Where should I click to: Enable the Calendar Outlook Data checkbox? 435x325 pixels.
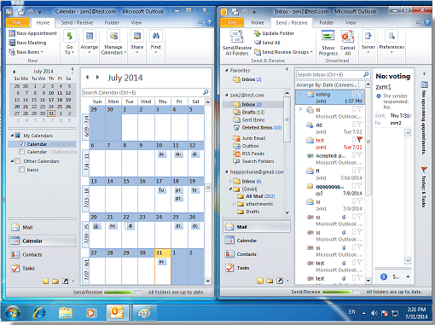pos(21,152)
